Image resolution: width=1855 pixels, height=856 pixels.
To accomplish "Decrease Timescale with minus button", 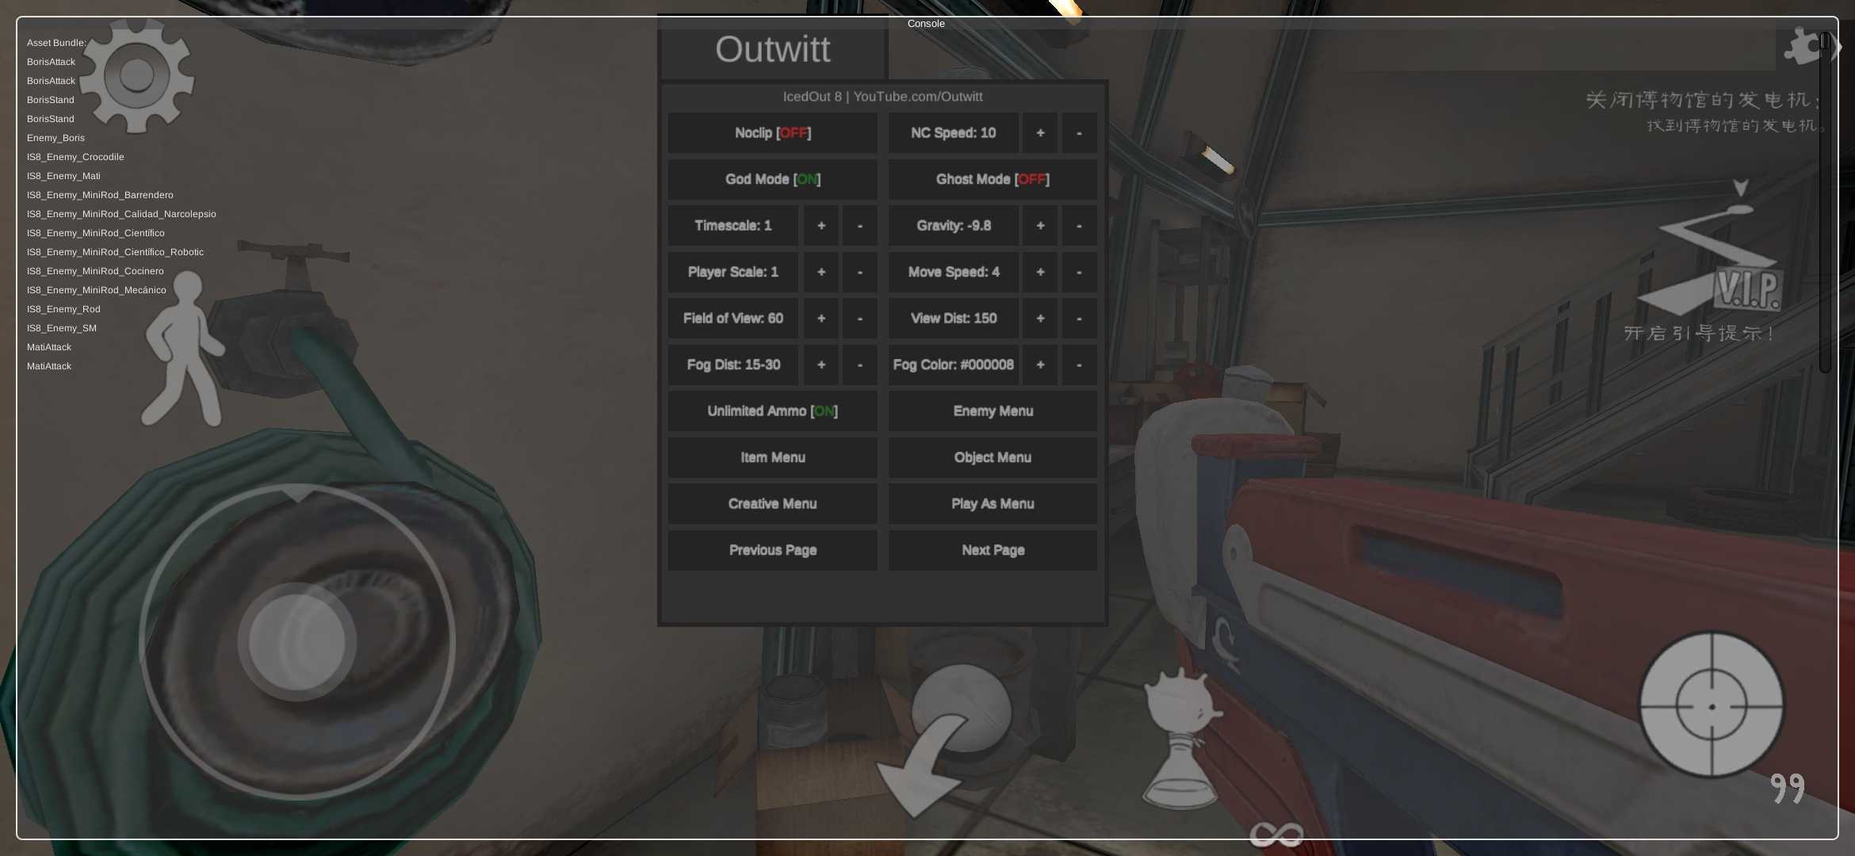I will (x=860, y=226).
